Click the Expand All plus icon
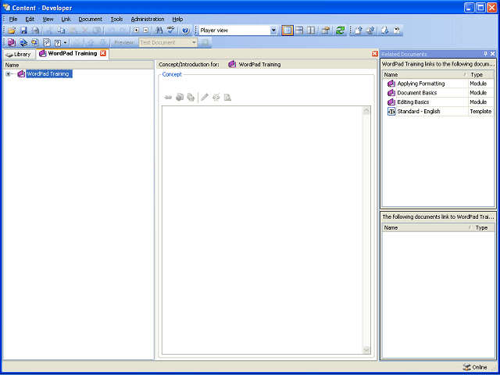This screenshot has width=500, height=375. click(137, 30)
